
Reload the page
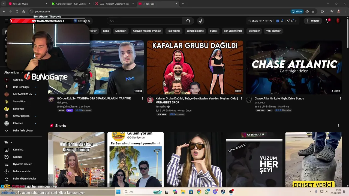coord(17,11)
